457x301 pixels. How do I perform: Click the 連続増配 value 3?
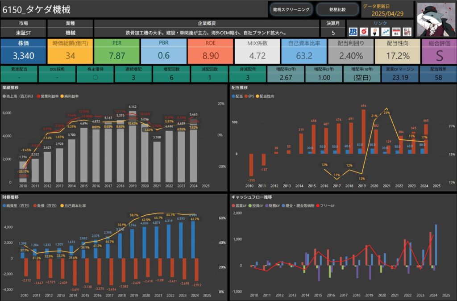[x=133, y=78]
